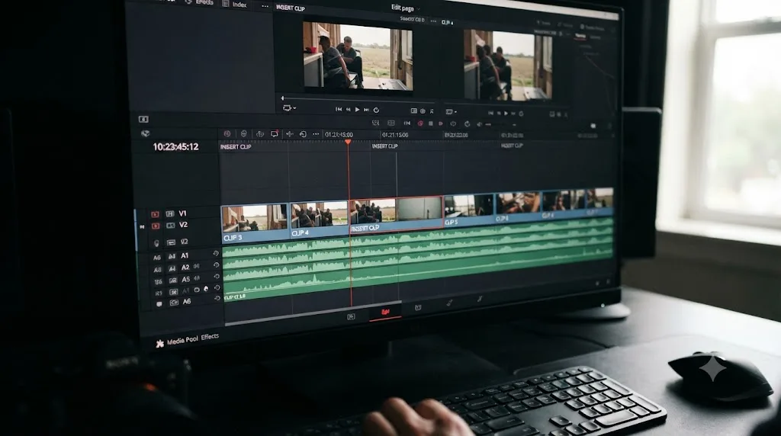Click the timeline playhead marker
Viewport: 781px width, 436px height.
click(348, 143)
